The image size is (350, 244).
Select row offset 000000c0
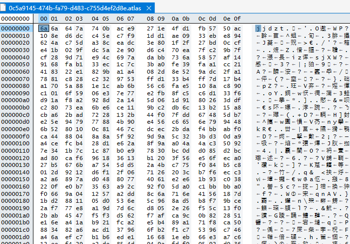[15, 115]
